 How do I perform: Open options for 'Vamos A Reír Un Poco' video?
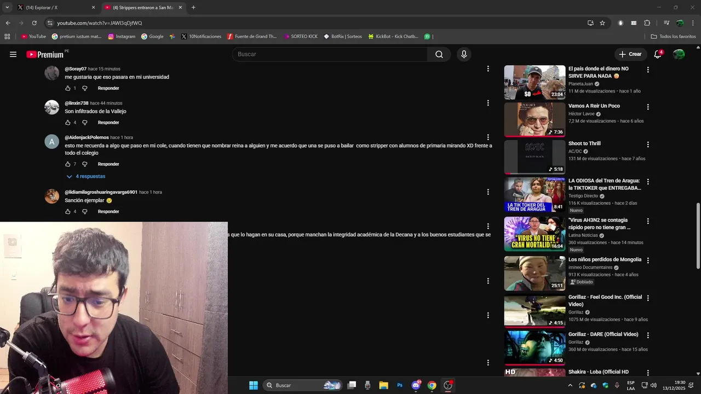(648, 107)
